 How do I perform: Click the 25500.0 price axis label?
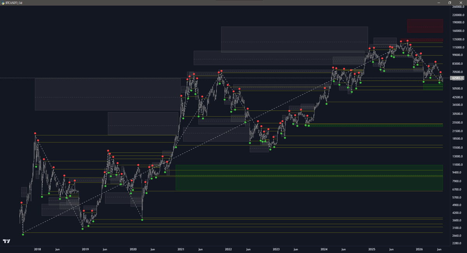coord(458,122)
